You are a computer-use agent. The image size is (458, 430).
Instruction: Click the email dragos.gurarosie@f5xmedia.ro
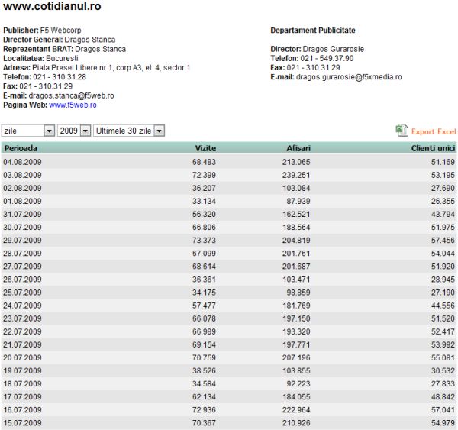349,77
